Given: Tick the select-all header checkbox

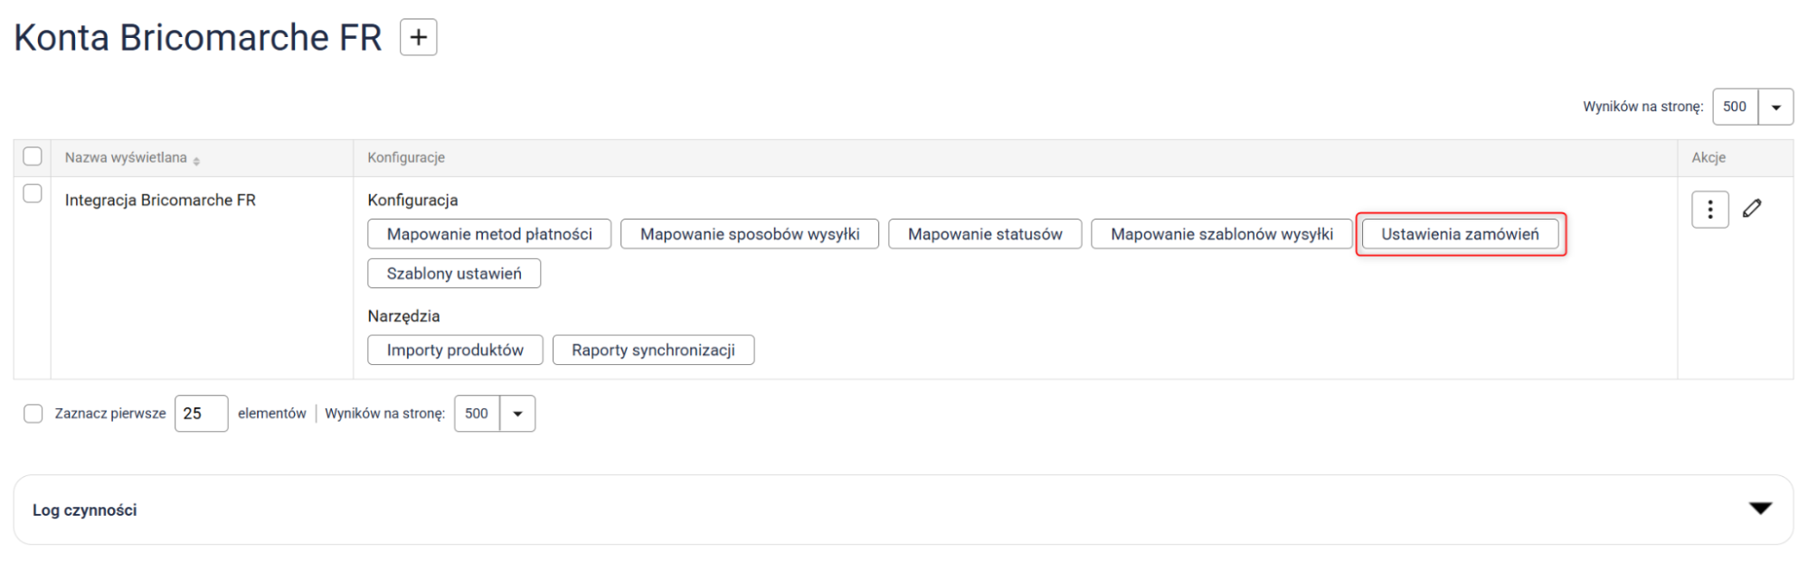Looking at the screenshot, I should click(33, 156).
